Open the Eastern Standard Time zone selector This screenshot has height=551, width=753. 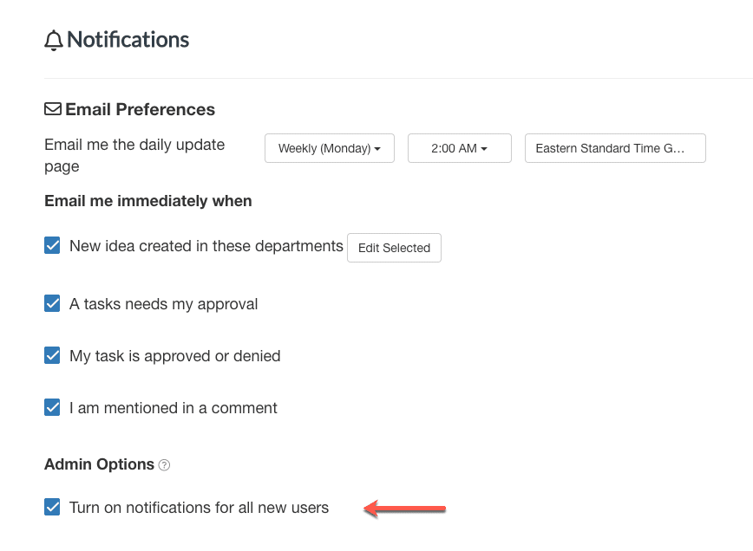pyautogui.click(x=615, y=148)
